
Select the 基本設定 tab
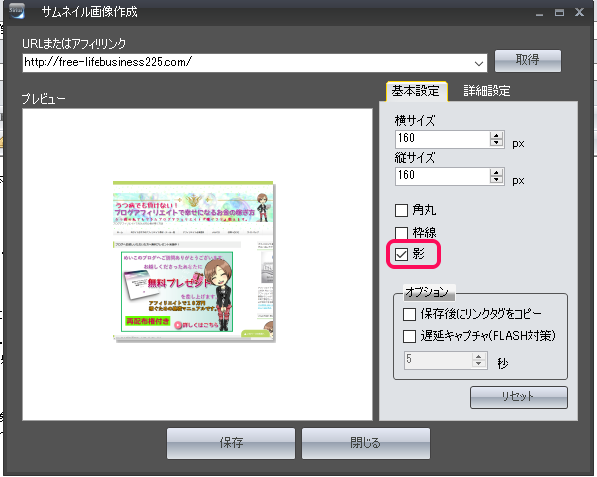point(416,91)
